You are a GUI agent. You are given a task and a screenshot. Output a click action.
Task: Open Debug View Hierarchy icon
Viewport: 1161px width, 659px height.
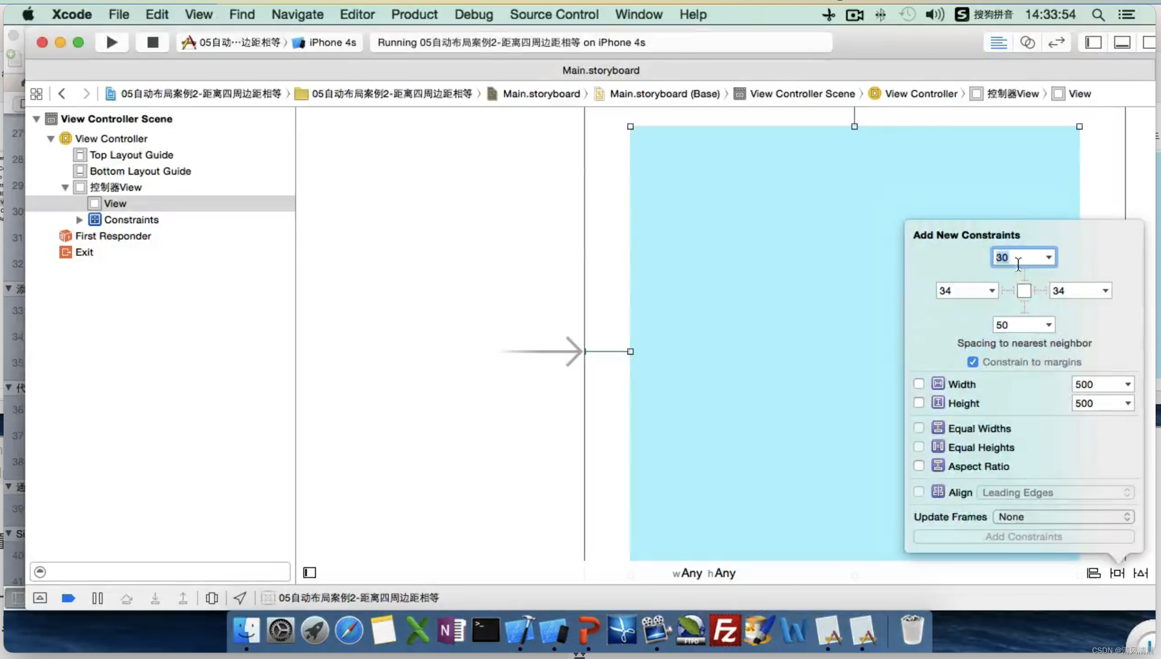coord(211,598)
